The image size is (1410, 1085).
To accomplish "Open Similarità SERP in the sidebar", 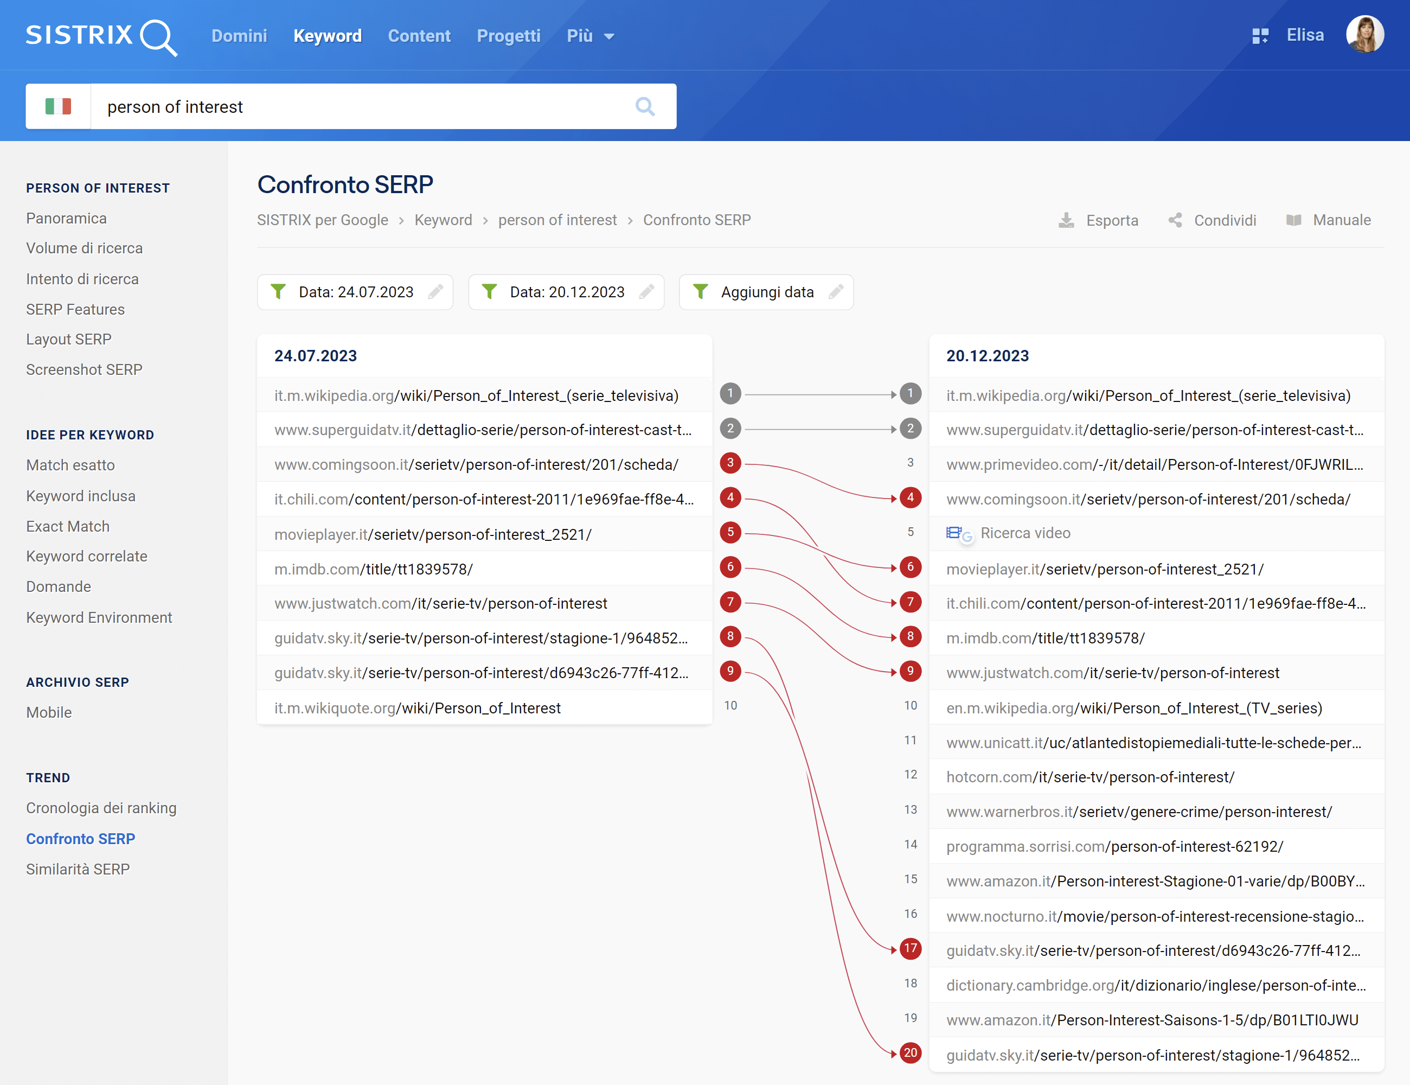I will tap(78, 870).
